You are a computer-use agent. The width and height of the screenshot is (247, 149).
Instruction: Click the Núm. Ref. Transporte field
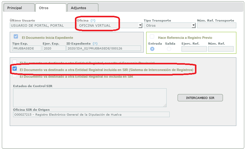217,25
